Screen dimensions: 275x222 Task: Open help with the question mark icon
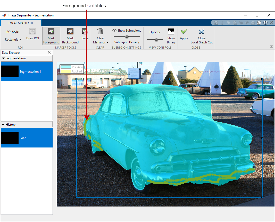[265, 23]
